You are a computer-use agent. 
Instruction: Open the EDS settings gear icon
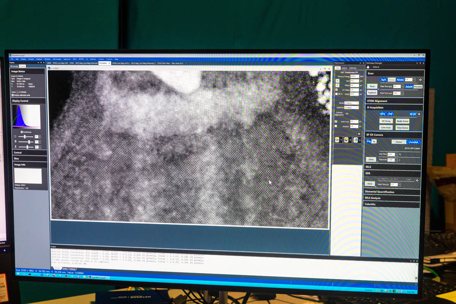(417, 180)
